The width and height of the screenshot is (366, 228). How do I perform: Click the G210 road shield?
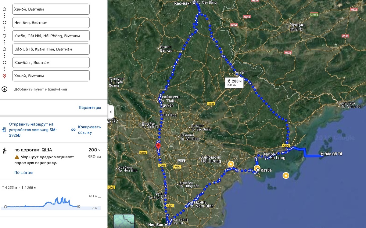[346, 36]
